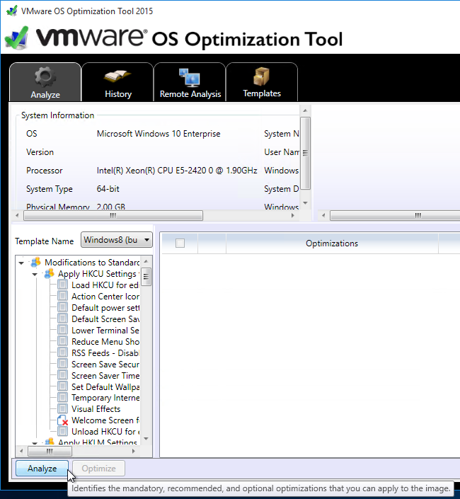Click the open book History icon

[117, 76]
